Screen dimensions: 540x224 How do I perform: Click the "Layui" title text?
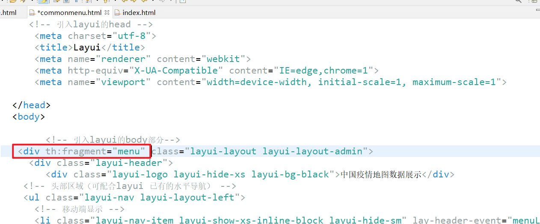click(x=87, y=47)
